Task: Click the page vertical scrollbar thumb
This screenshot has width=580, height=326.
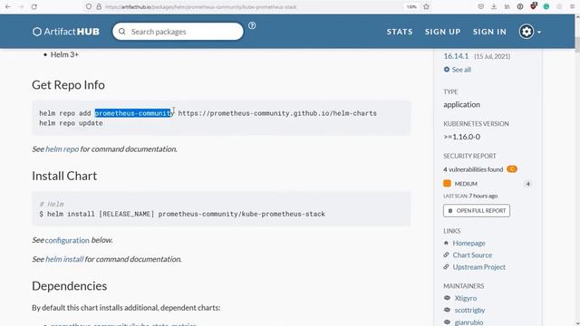Action: [577, 44]
